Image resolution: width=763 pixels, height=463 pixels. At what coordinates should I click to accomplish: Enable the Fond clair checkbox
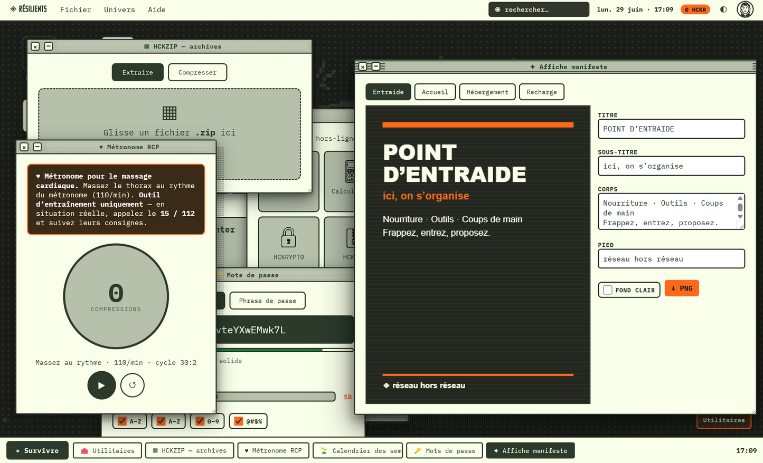608,290
